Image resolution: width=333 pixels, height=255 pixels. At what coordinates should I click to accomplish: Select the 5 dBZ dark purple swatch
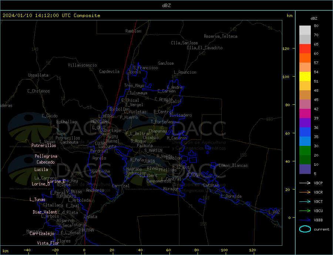click(x=305, y=169)
